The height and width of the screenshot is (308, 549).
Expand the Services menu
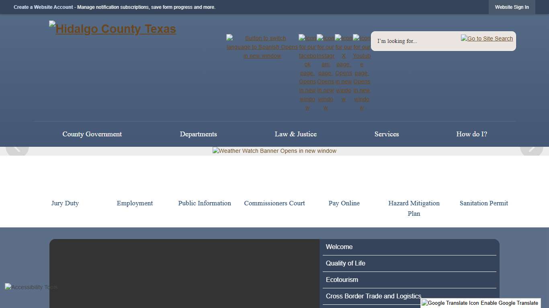[x=386, y=134]
